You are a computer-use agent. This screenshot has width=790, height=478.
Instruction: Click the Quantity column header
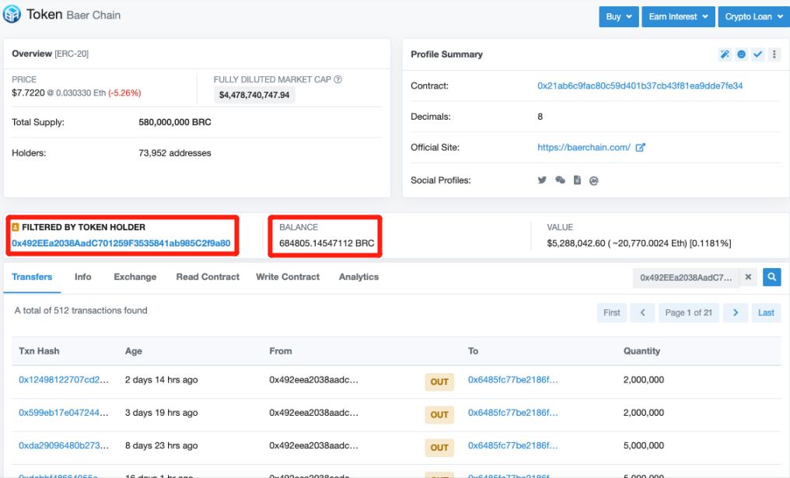click(641, 351)
